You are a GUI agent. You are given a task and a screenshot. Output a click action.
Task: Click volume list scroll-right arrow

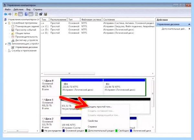[153, 74]
